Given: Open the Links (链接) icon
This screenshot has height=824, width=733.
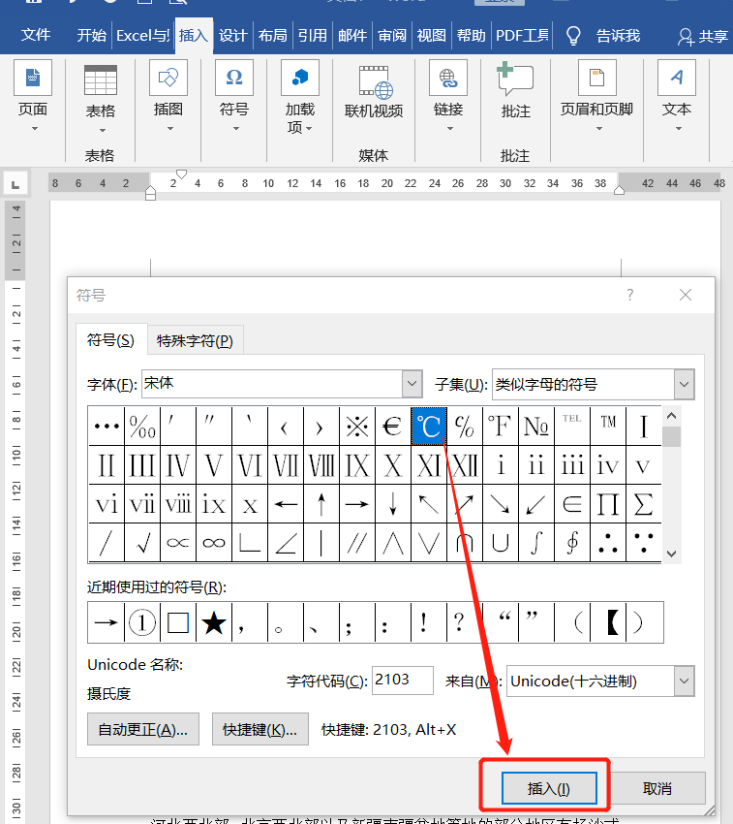Looking at the screenshot, I should tap(448, 78).
